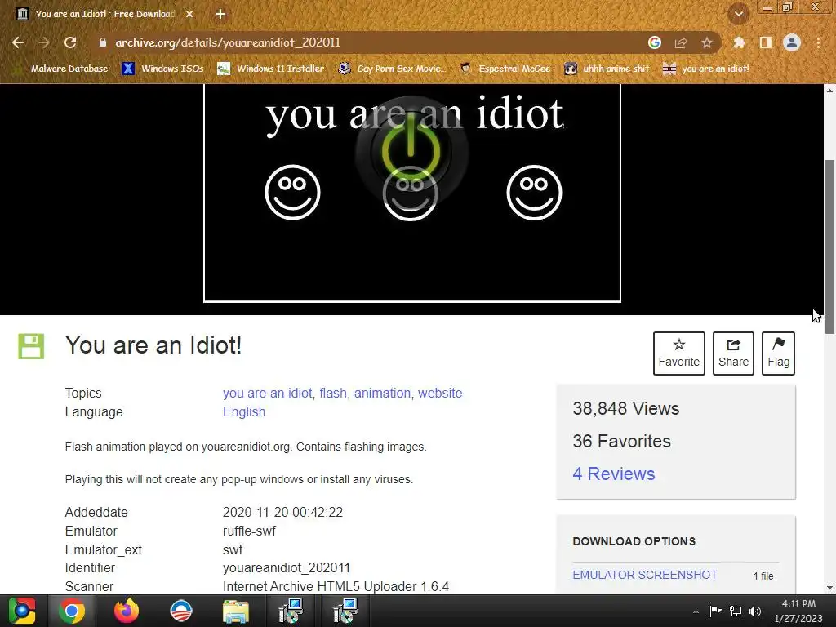
Task: Show hidden system tray icons
Action: point(696,611)
